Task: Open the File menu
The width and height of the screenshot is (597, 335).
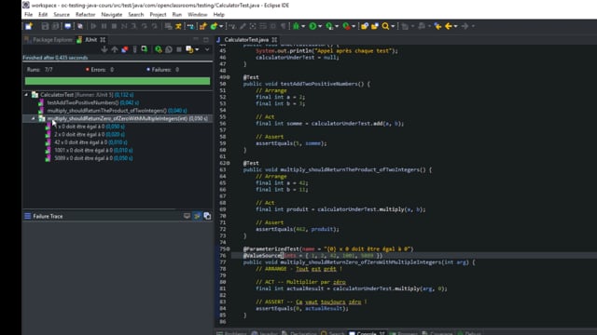Action: [29, 15]
